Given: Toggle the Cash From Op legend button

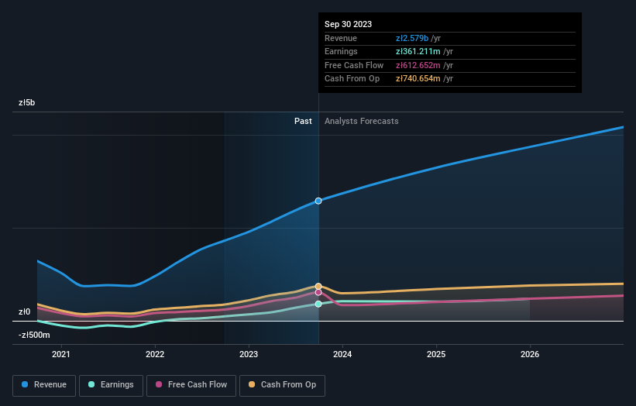Looking at the screenshot, I should pyautogui.click(x=282, y=385).
